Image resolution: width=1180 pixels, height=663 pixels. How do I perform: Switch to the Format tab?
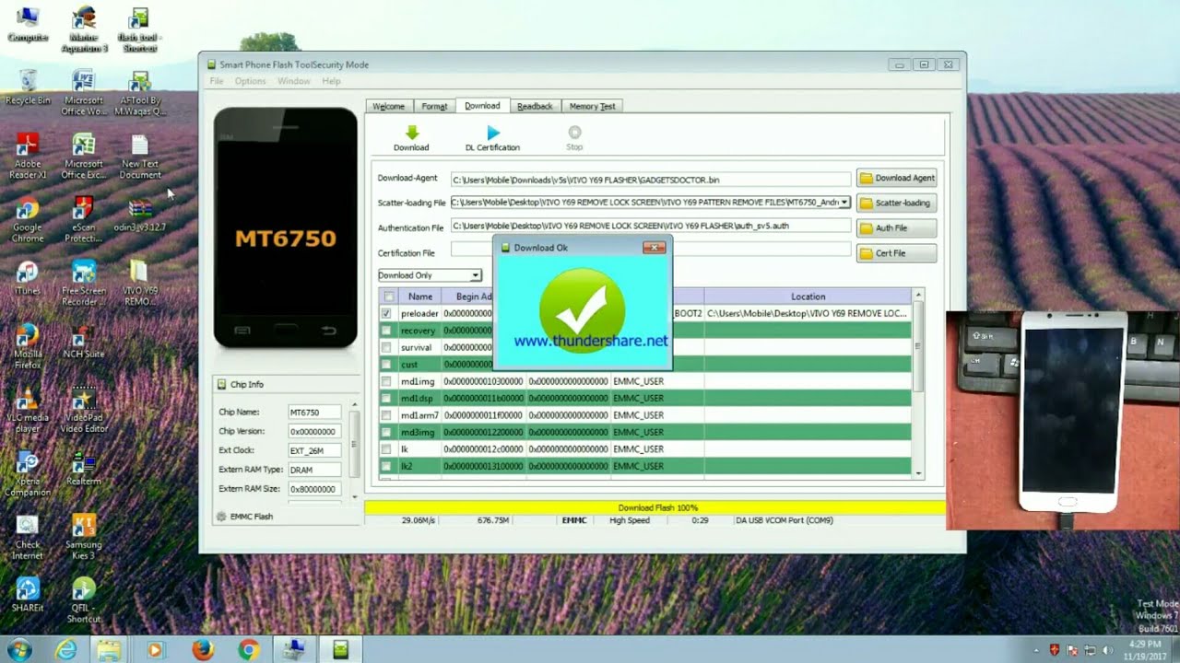[434, 106]
